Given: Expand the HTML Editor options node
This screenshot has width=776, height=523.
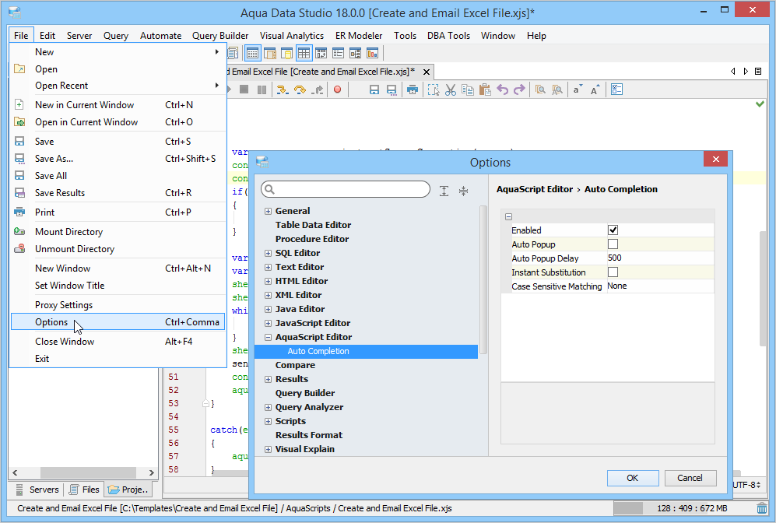Looking at the screenshot, I should click(268, 282).
